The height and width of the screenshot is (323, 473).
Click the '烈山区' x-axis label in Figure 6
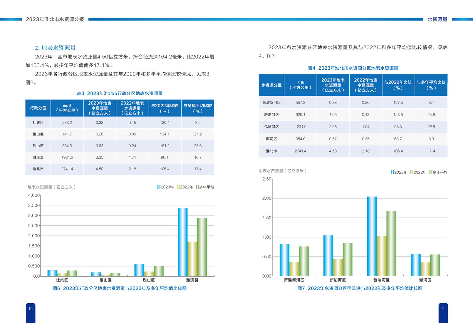click(x=149, y=280)
